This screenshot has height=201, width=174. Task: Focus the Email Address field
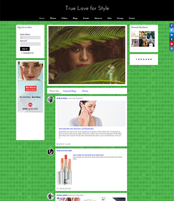click(x=30, y=37)
